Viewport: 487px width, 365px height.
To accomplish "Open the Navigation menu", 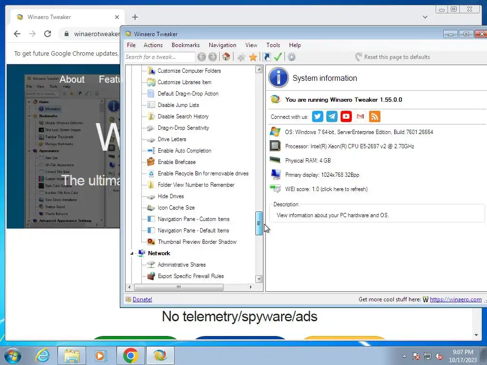I will pyautogui.click(x=223, y=45).
